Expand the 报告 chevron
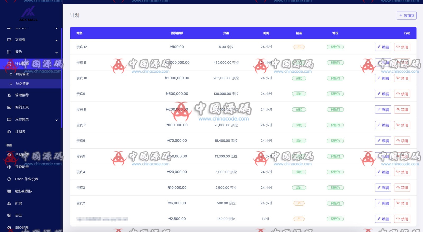Viewport: 423px width, 232px height. [56, 52]
